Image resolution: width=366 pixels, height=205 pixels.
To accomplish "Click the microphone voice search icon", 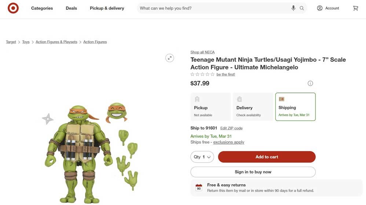I will coord(293,8).
